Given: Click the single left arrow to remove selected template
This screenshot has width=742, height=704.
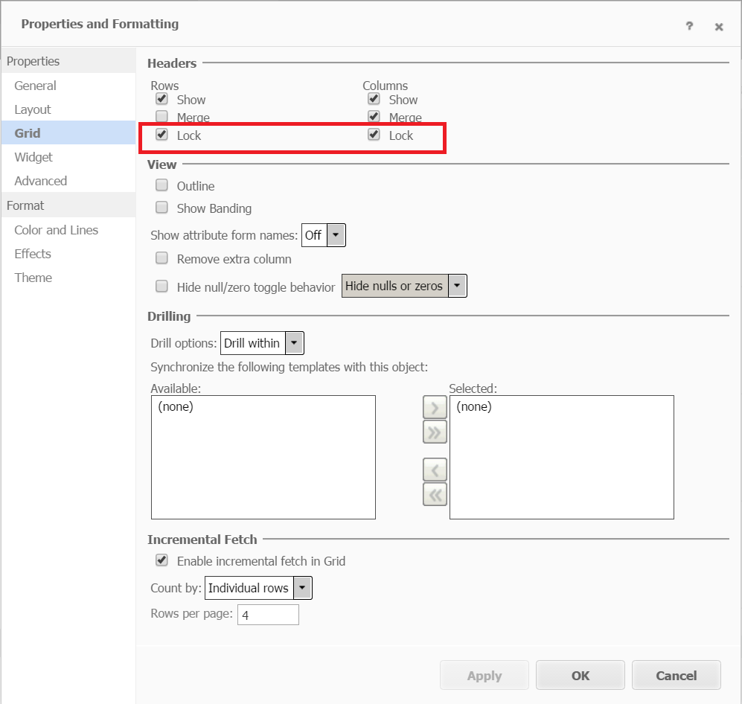Looking at the screenshot, I should pos(435,469).
